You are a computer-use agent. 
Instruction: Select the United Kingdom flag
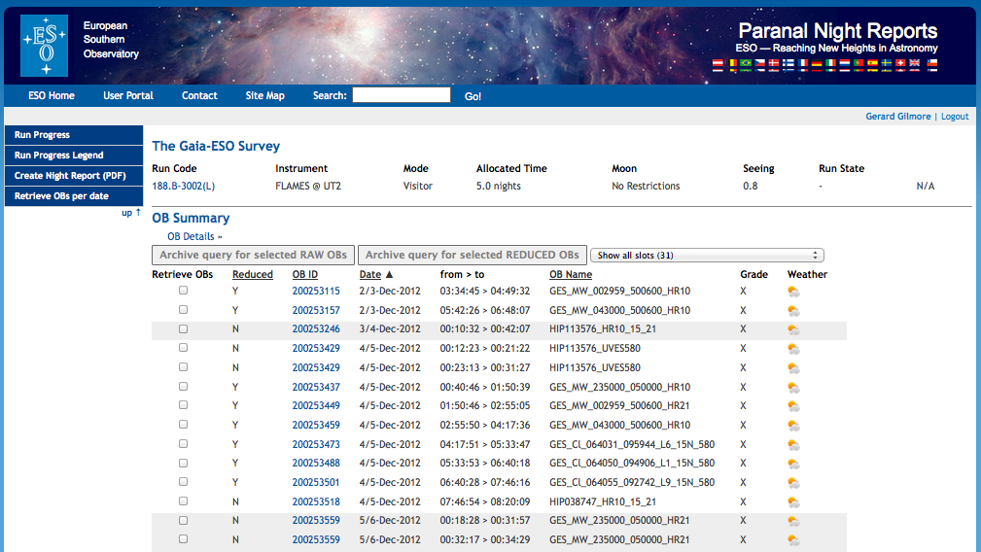(914, 63)
